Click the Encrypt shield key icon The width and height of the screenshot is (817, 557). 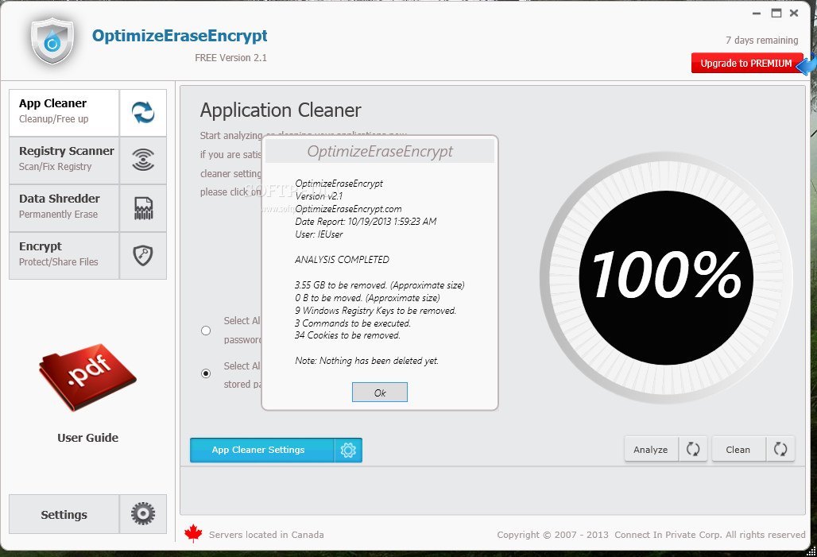(x=143, y=255)
